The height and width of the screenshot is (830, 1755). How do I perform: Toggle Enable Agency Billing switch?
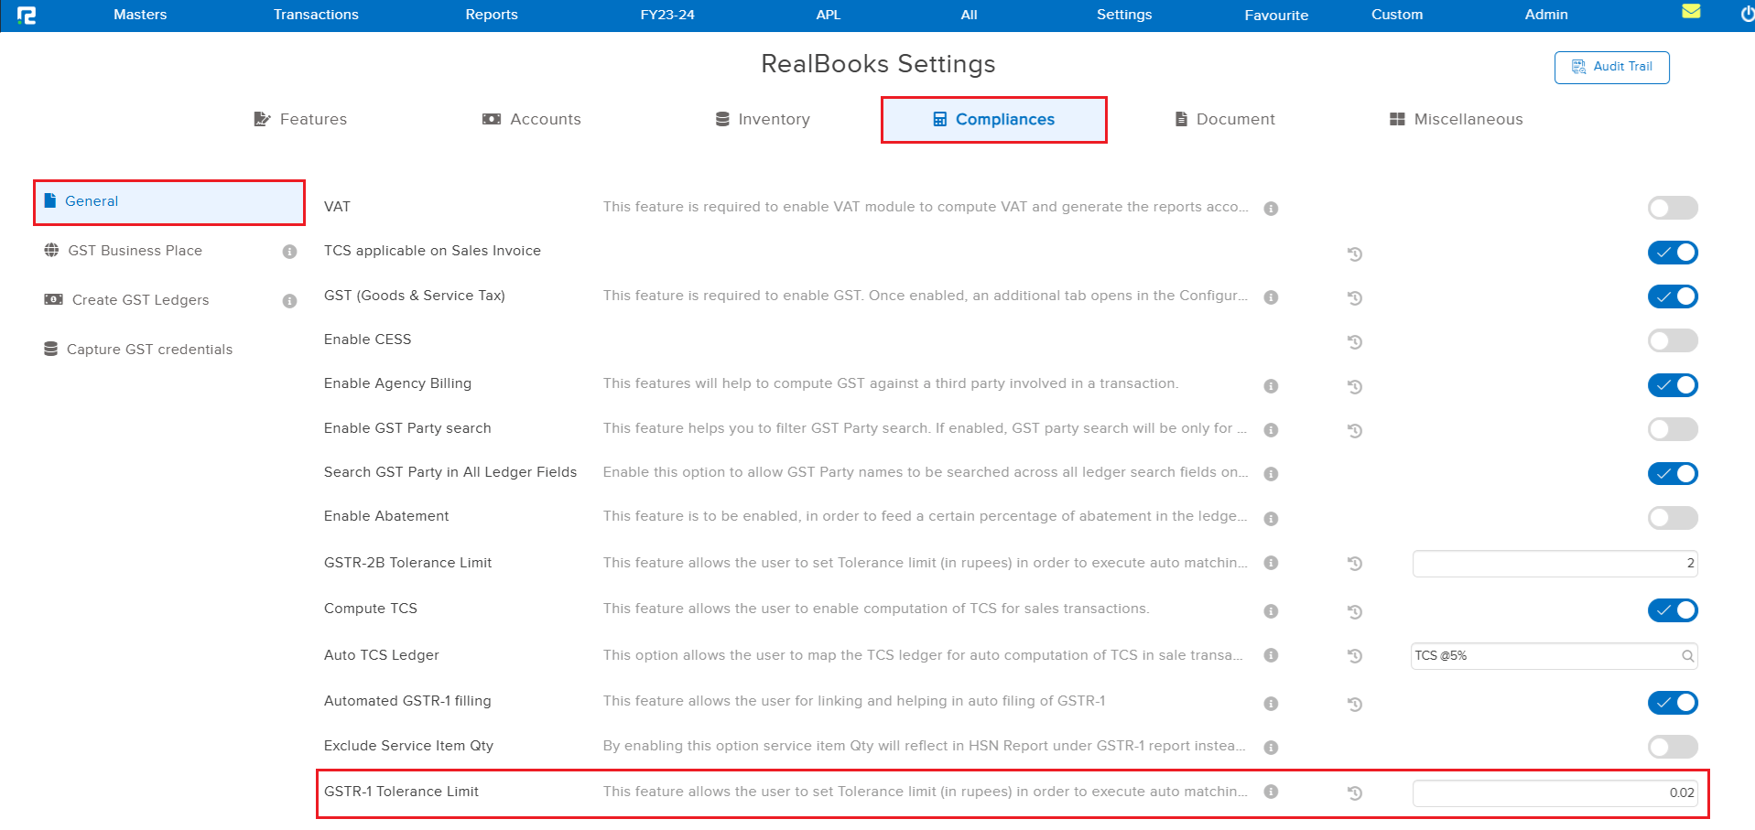[x=1673, y=385]
